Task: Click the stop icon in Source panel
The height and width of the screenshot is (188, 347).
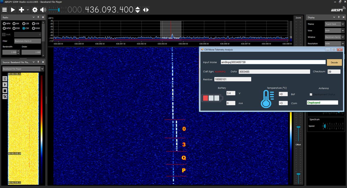Action: point(5,91)
